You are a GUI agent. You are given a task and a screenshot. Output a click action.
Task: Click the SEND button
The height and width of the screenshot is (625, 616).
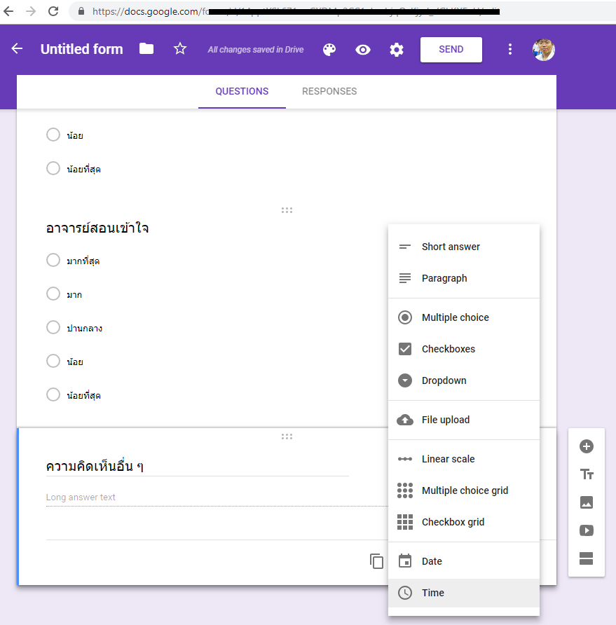pyautogui.click(x=451, y=50)
